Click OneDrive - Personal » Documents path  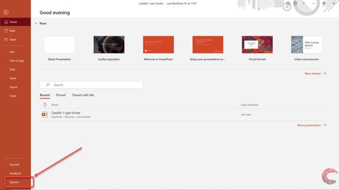[71, 117]
